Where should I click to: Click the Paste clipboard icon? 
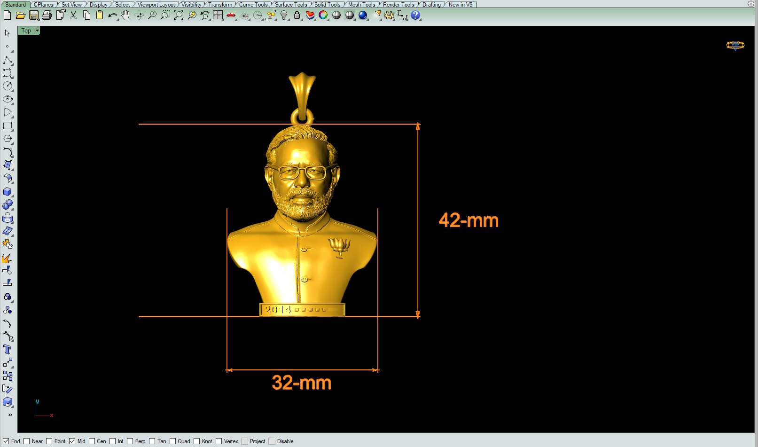[x=100, y=15]
